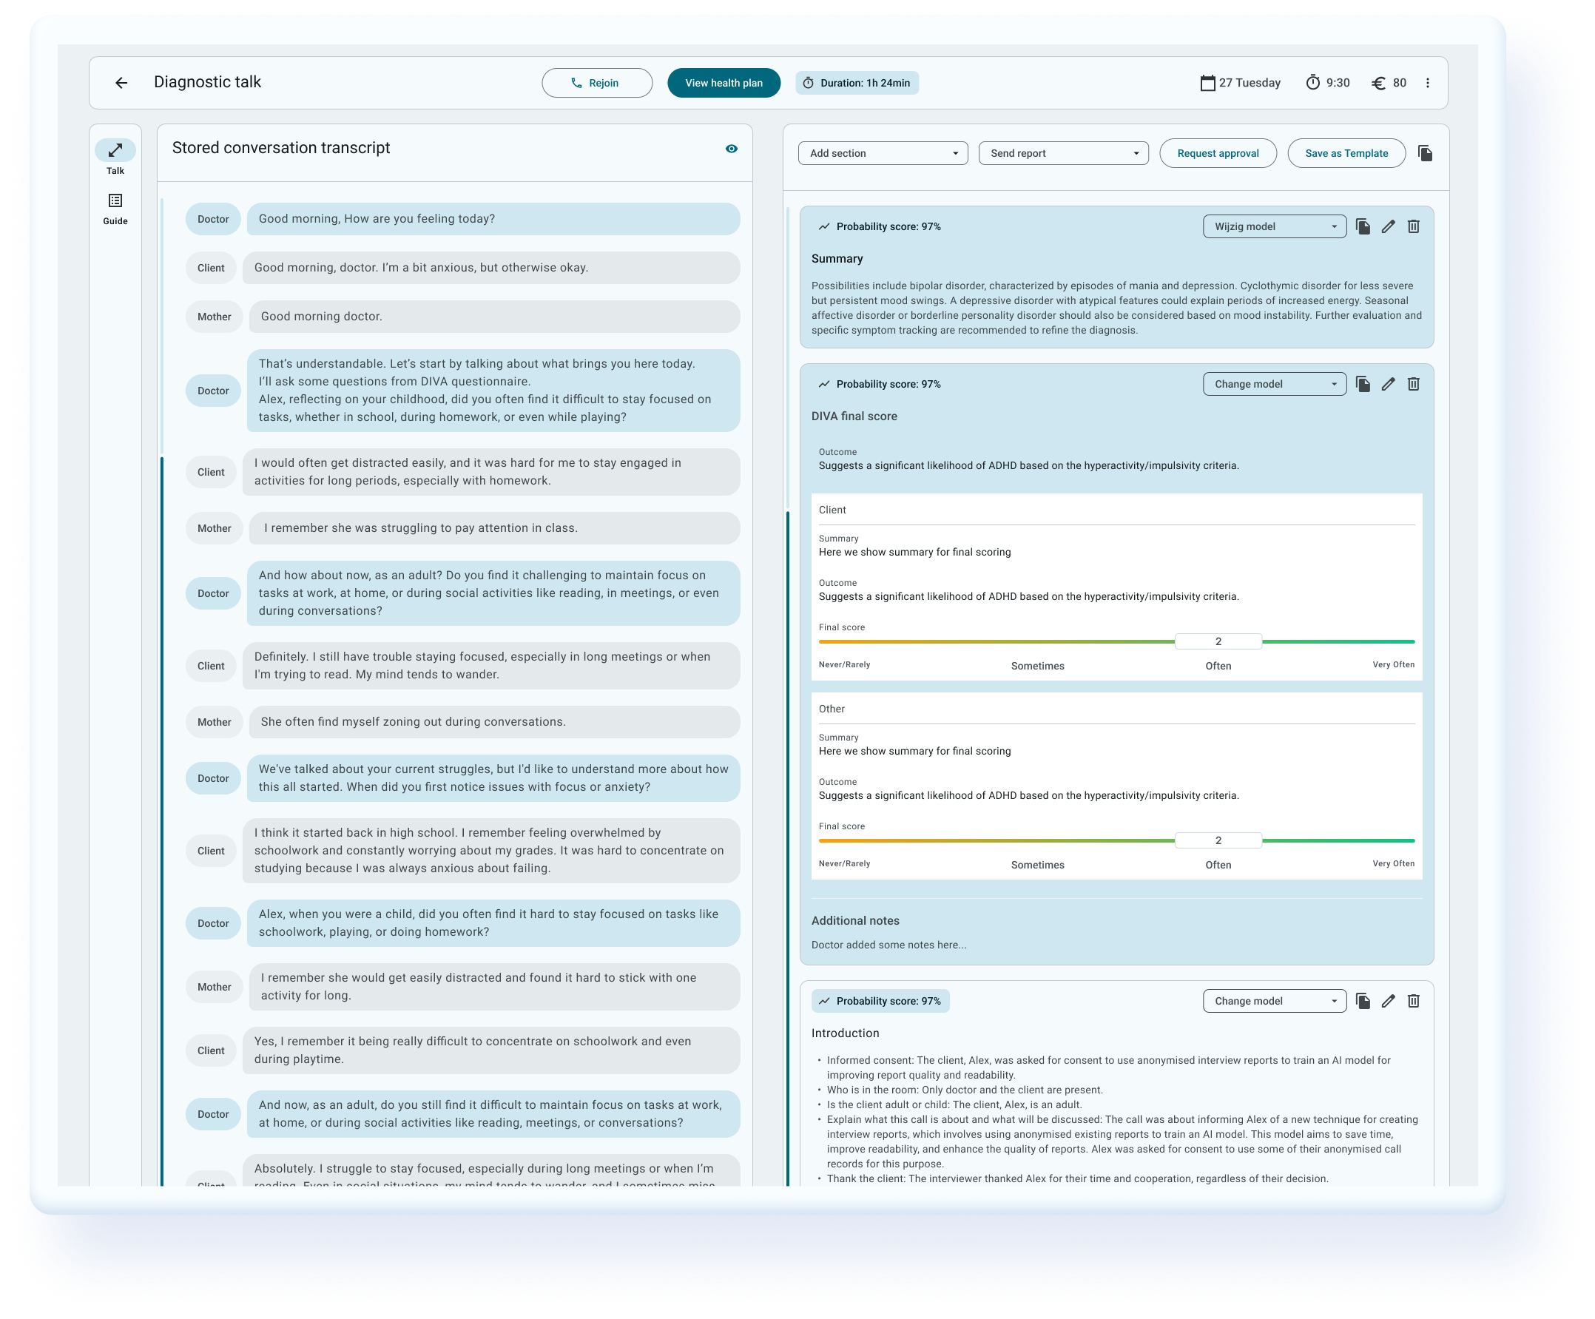Open the three-dot more options menu

click(x=1427, y=83)
